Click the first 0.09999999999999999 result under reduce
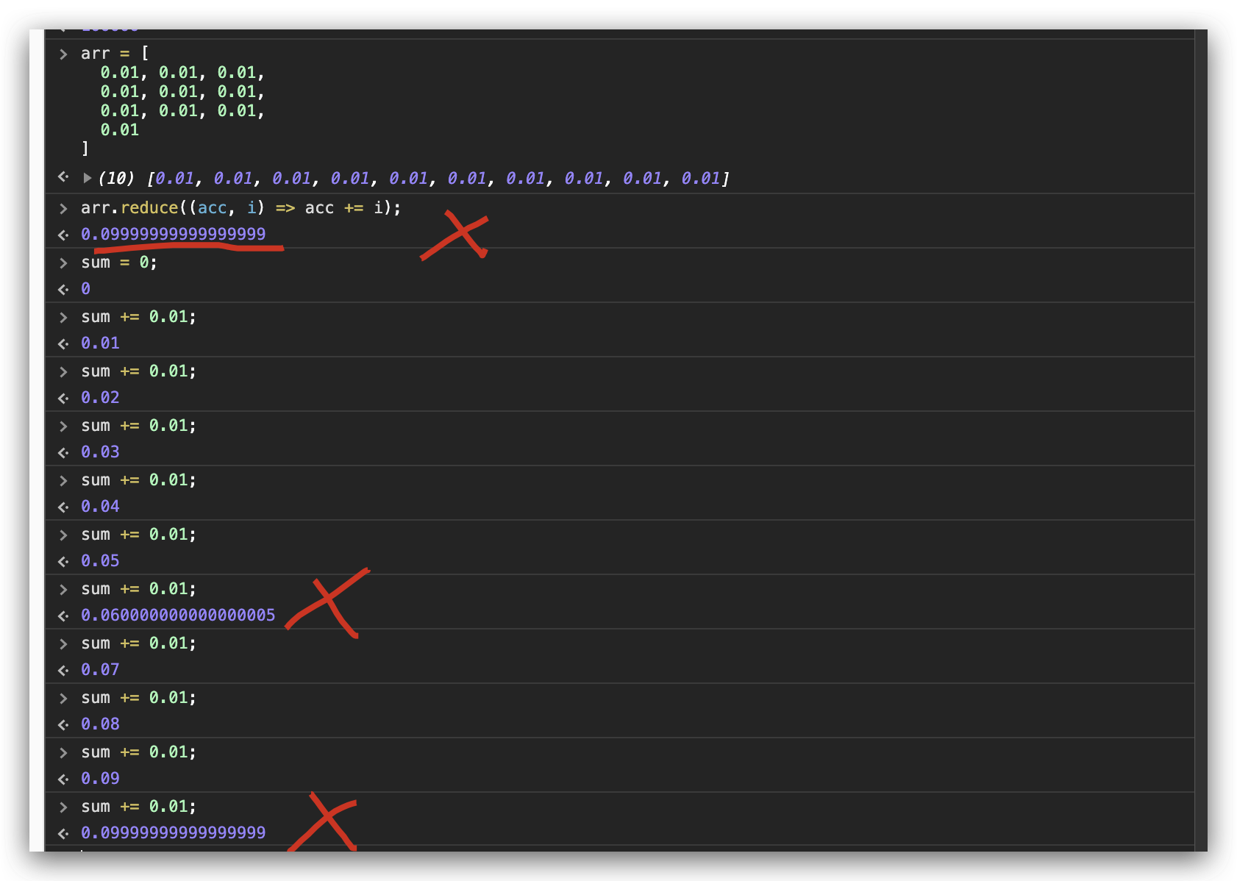Viewport: 1237px width, 881px height. pyautogui.click(x=174, y=234)
